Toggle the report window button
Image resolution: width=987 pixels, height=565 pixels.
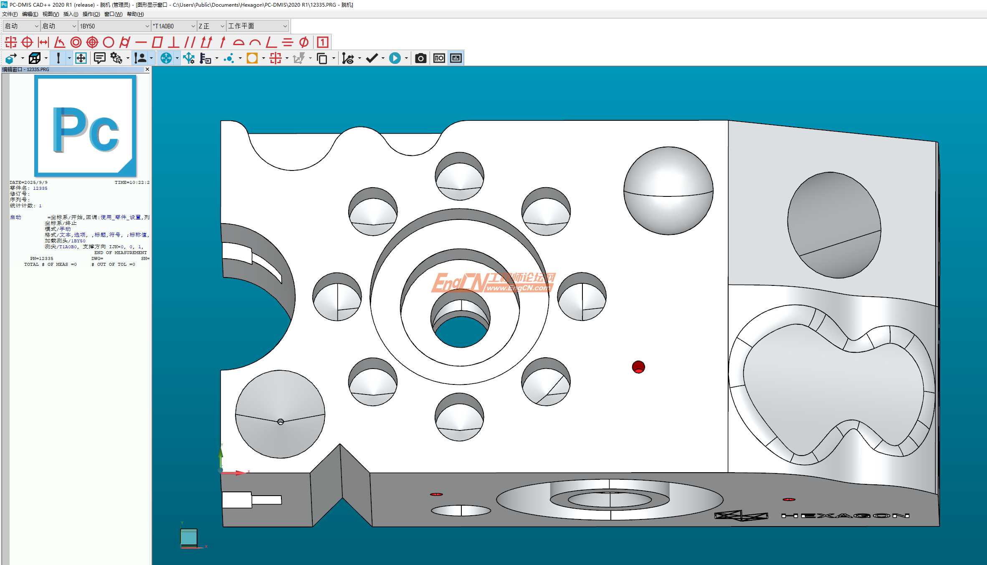(456, 58)
